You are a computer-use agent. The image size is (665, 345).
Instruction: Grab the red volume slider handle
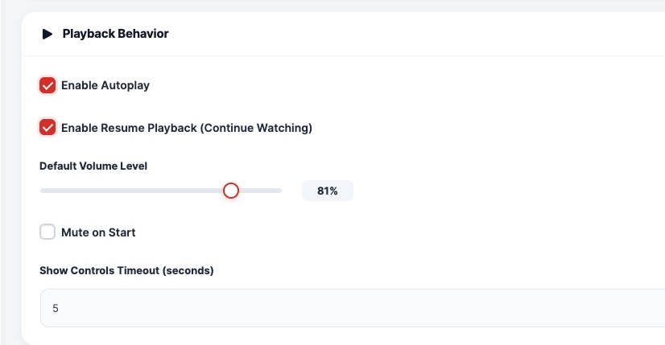coord(231,191)
